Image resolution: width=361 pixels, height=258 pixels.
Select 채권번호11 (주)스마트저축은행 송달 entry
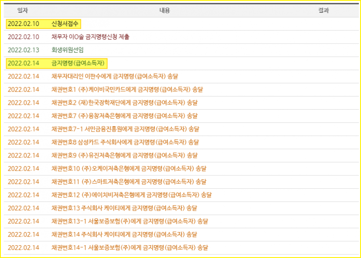(129, 182)
